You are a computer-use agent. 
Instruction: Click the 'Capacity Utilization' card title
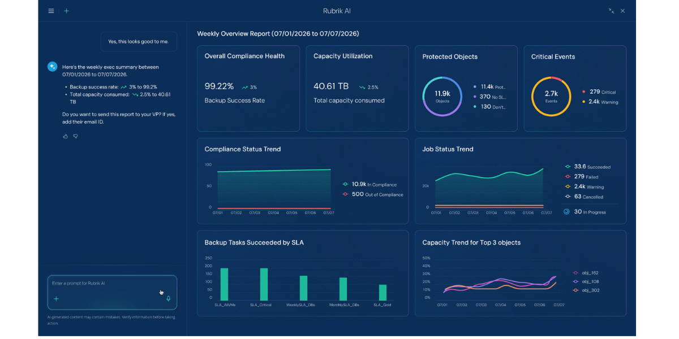343,56
